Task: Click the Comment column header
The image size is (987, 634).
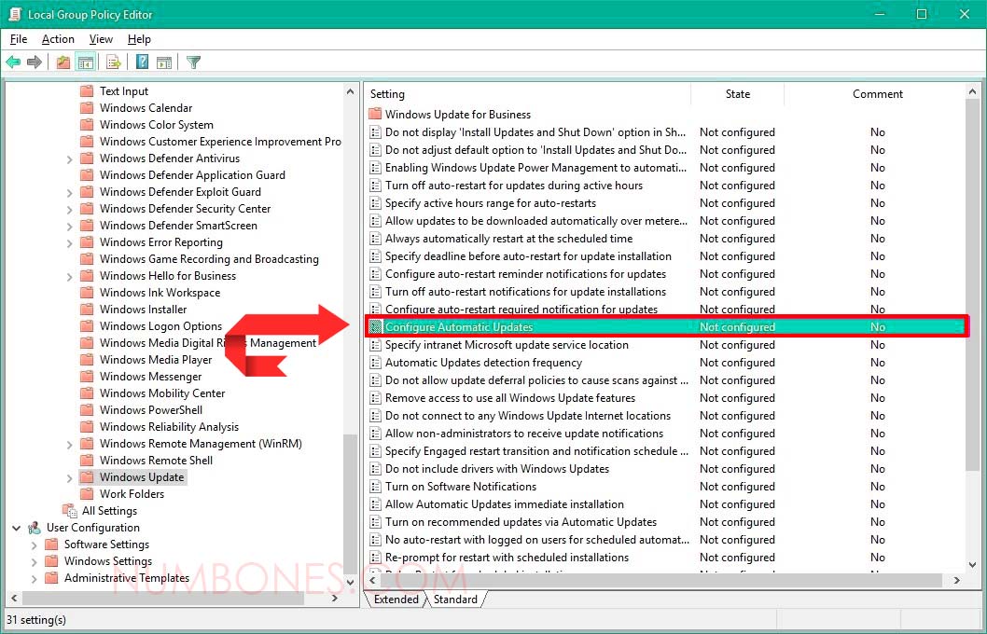Action: click(877, 93)
